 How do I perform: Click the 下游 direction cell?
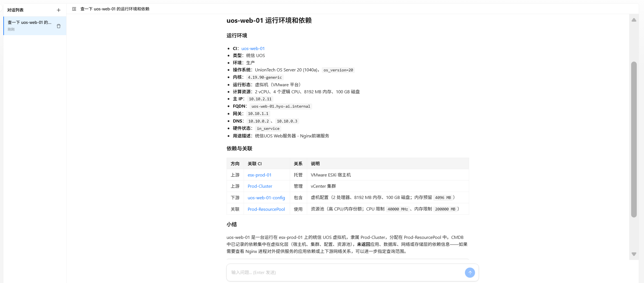pyautogui.click(x=235, y=198)
